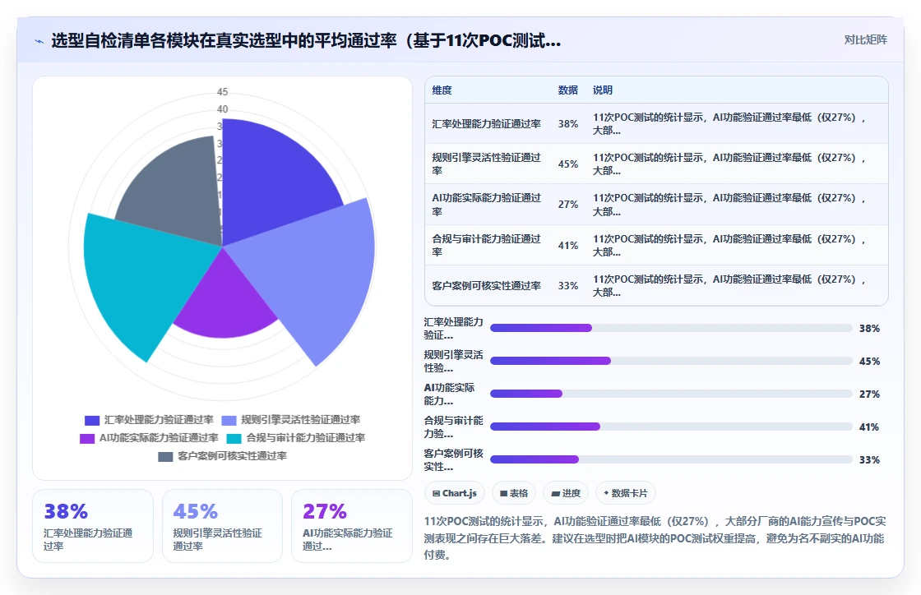The image size is (921, 595).
Task: Select the 进度 tag button
Action: click(x=566, y=493)
